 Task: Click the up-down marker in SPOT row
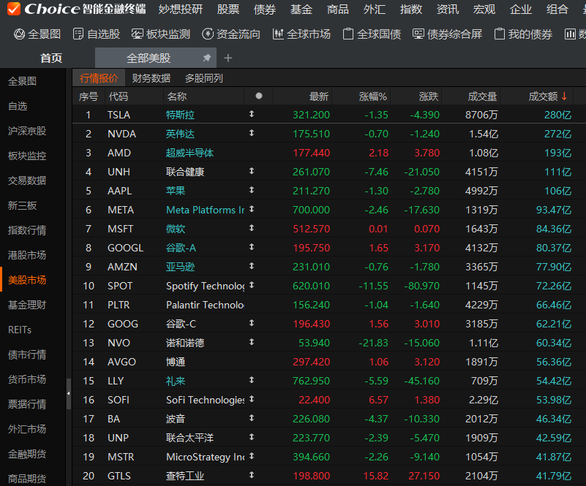tap(252, 285)
